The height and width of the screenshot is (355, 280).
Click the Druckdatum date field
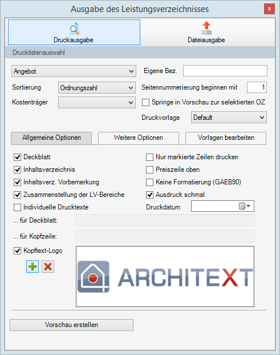pyautogui.click(x=222, y=206)
